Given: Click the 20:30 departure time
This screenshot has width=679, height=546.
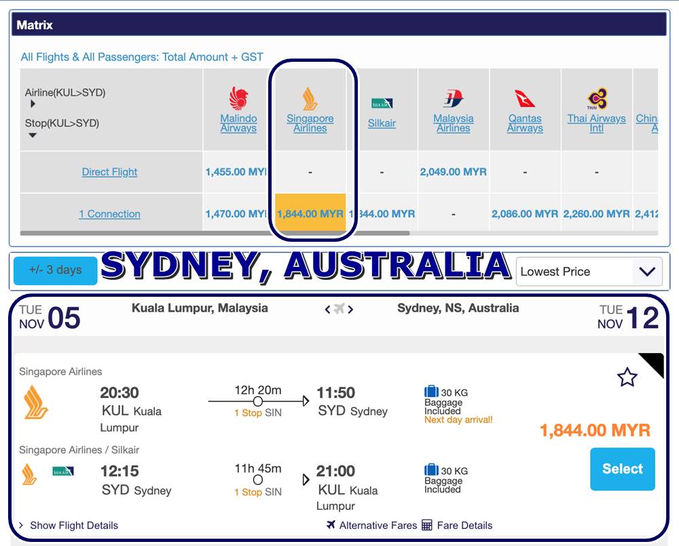Looking at the screenshot, I should click(x=120, y=393).
